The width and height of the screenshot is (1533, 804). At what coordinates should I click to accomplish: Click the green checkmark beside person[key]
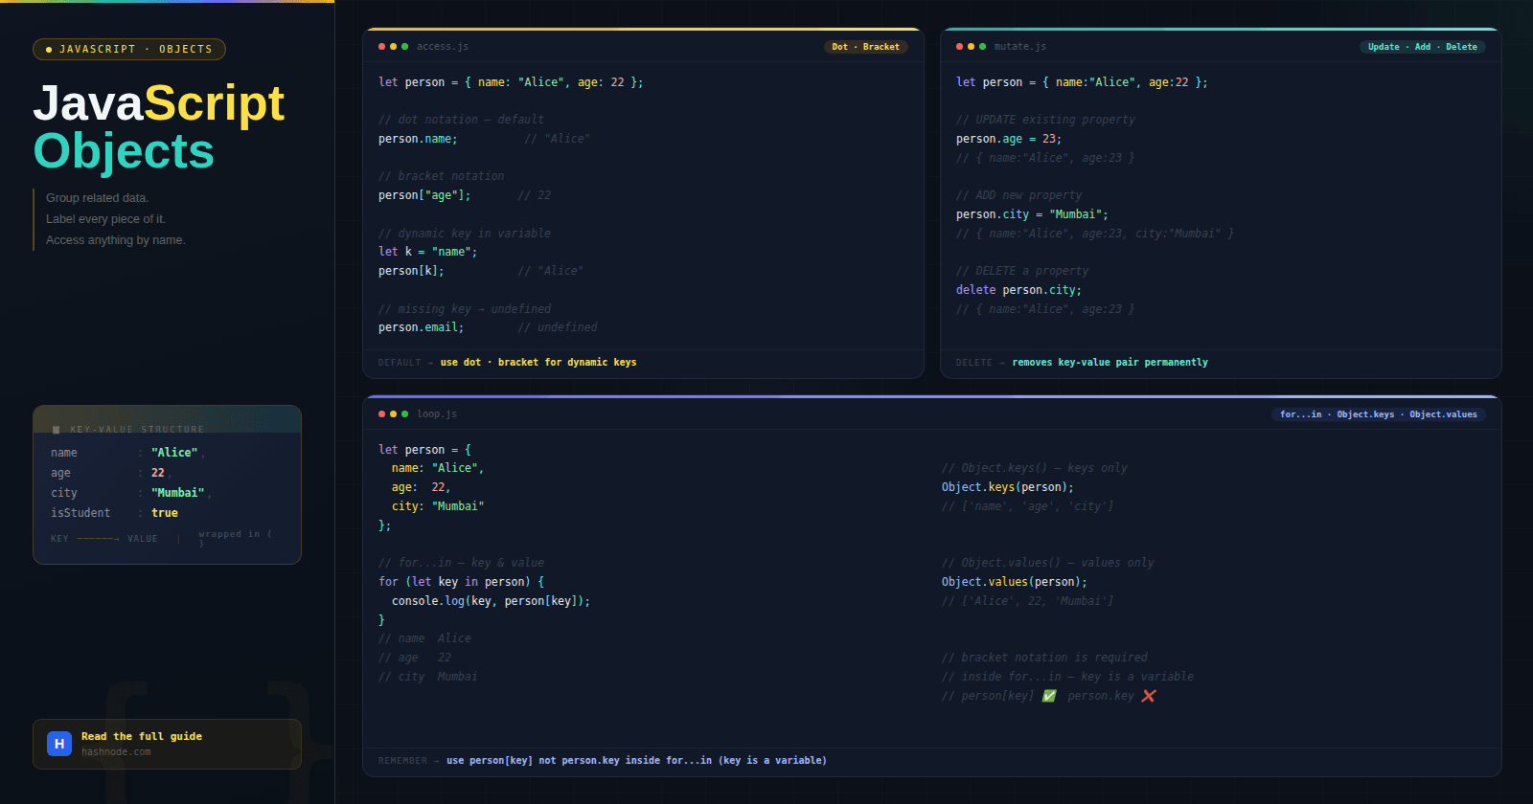pyautogui.click(x=1049, y=696)
